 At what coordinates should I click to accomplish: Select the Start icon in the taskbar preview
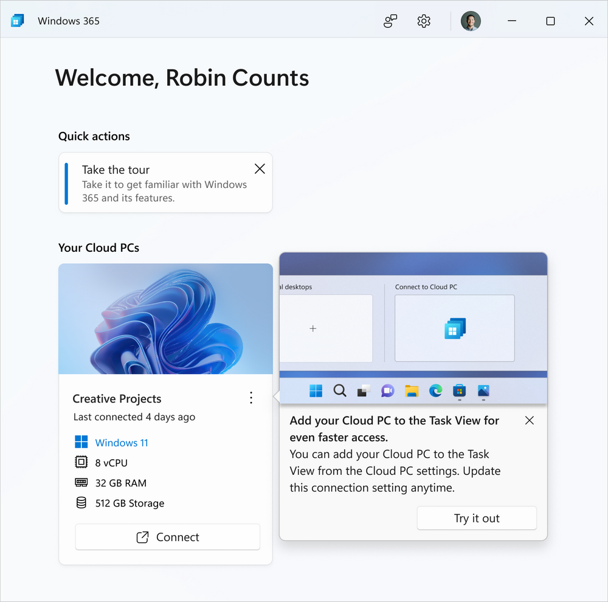[x=316, y=391]
